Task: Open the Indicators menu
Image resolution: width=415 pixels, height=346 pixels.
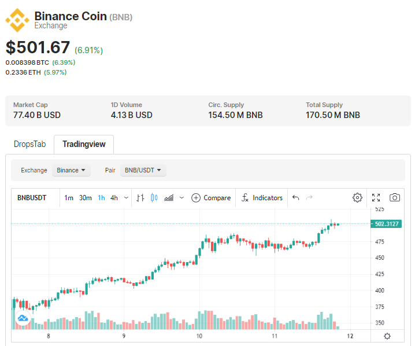Action: pyautogui.click(x=262, y=198)
